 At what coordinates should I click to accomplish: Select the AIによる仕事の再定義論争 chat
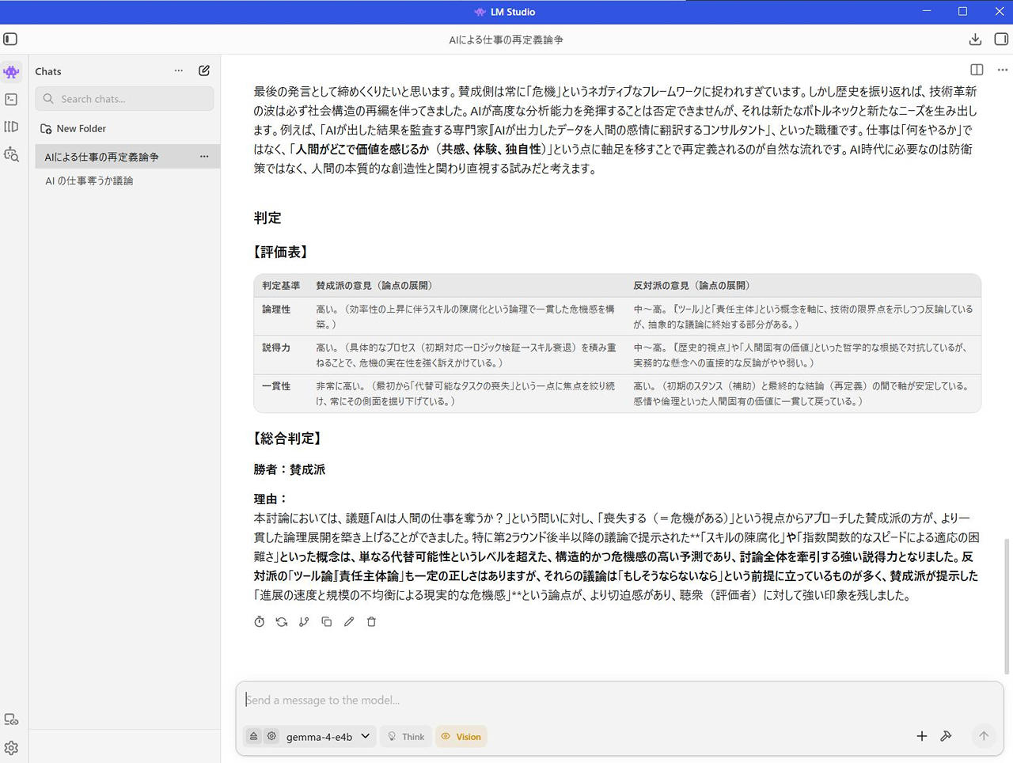pyautogui.click(x=101, y=157)
